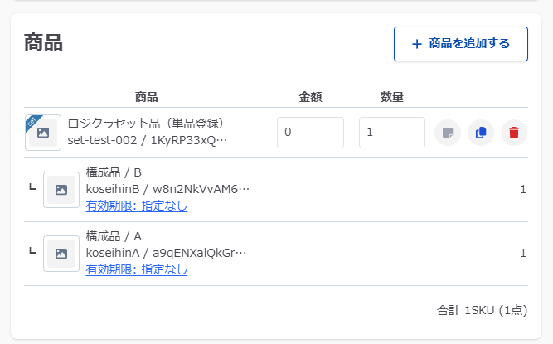
Task: Click the 構成品 / B component name
Action: point(114,172)
